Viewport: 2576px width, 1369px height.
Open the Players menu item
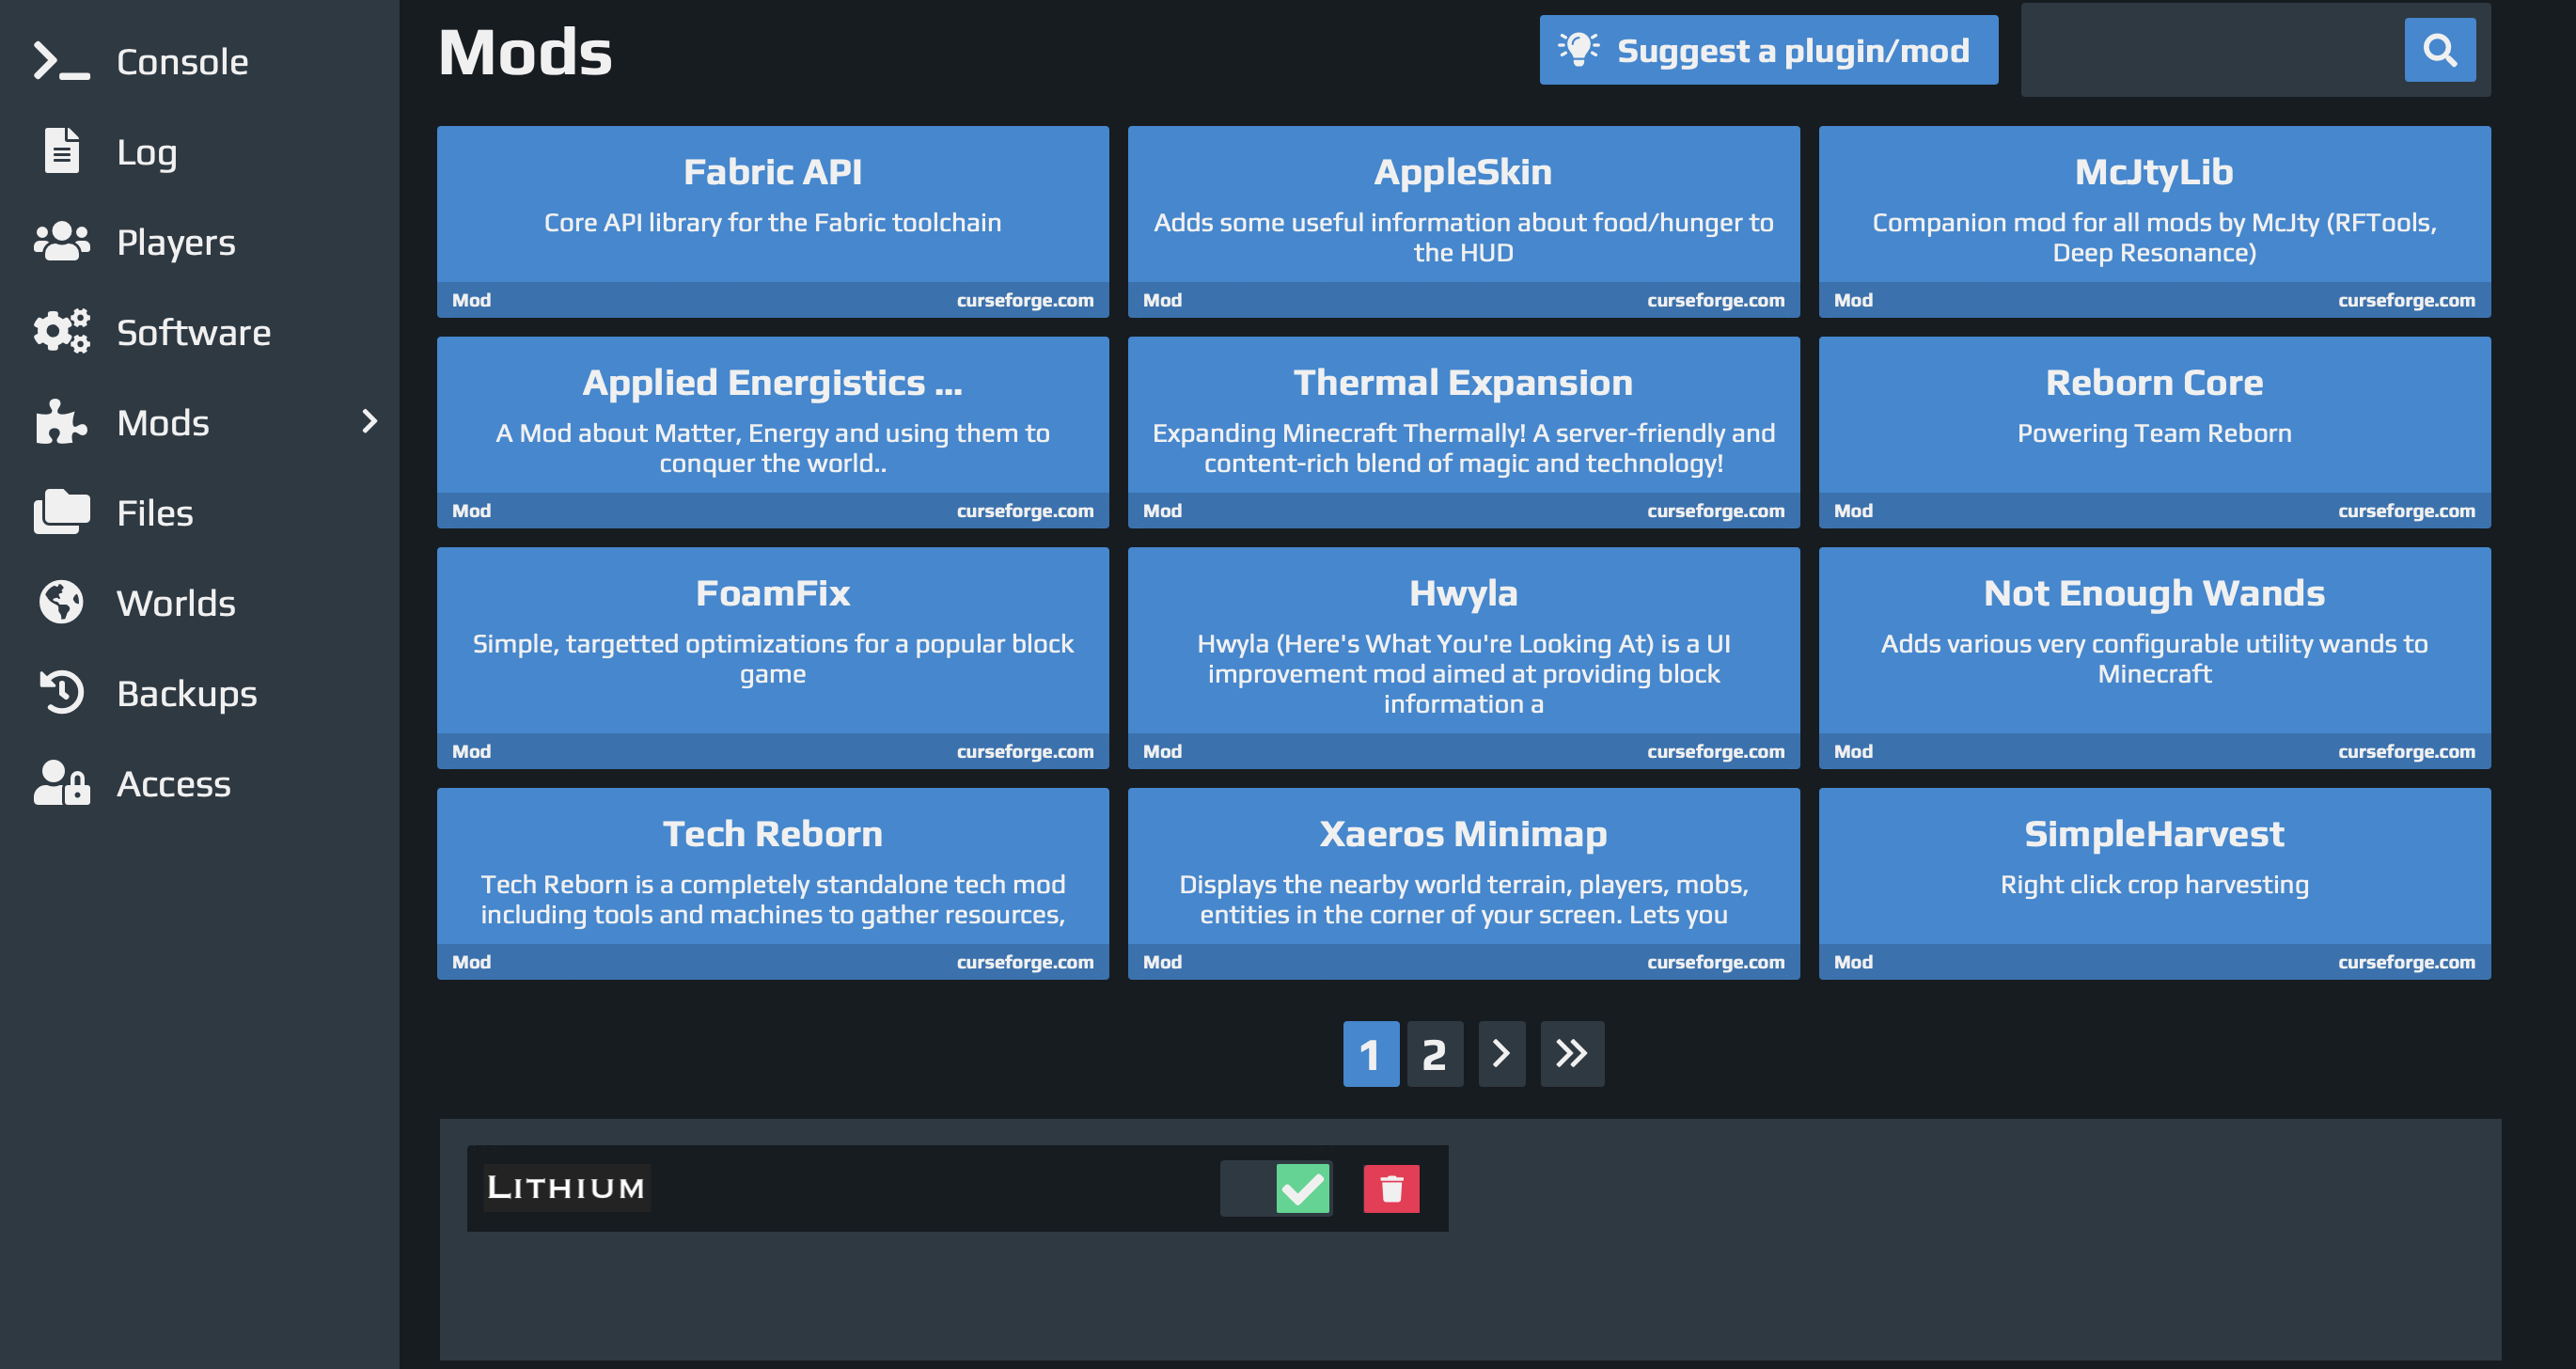[x=200, y=241]
